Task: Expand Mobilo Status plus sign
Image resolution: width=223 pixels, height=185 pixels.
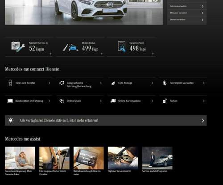Action: [102, 54]
